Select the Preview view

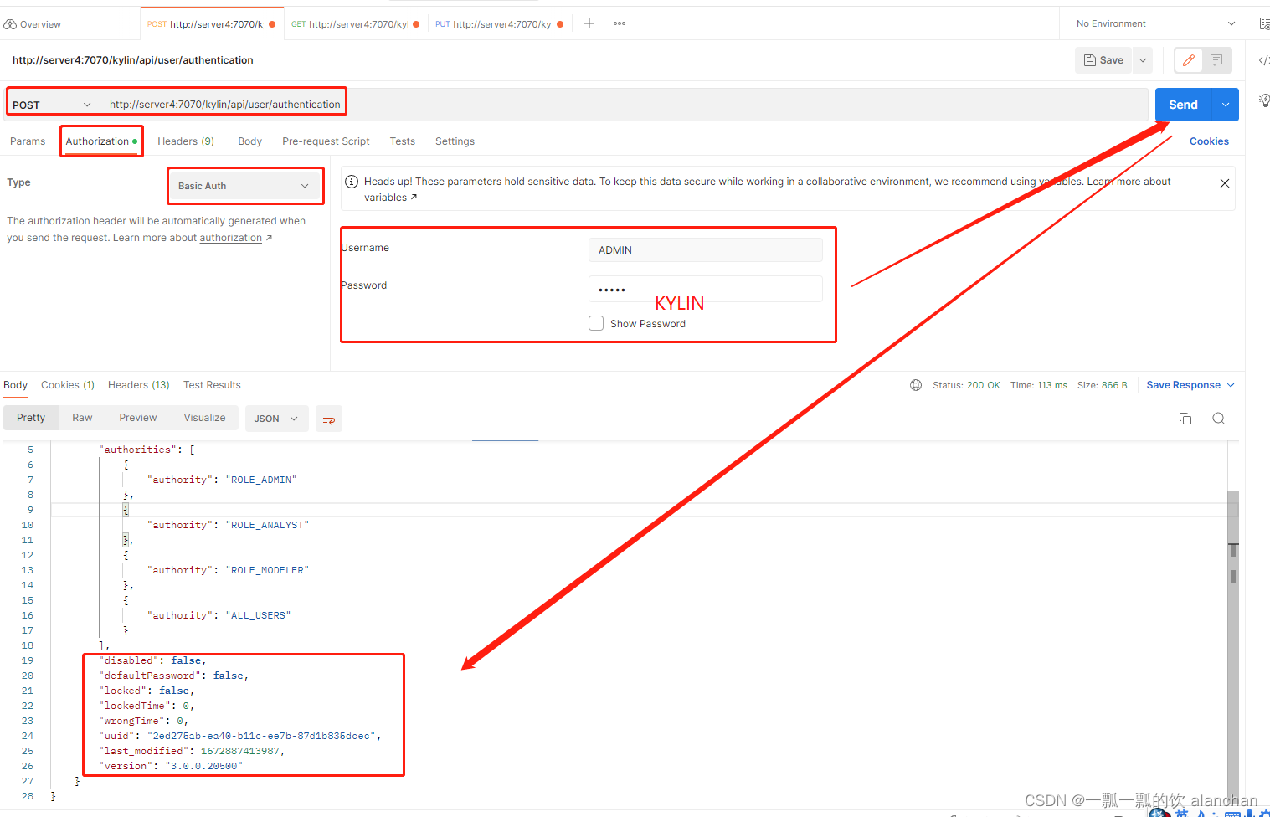pos(137,418)
